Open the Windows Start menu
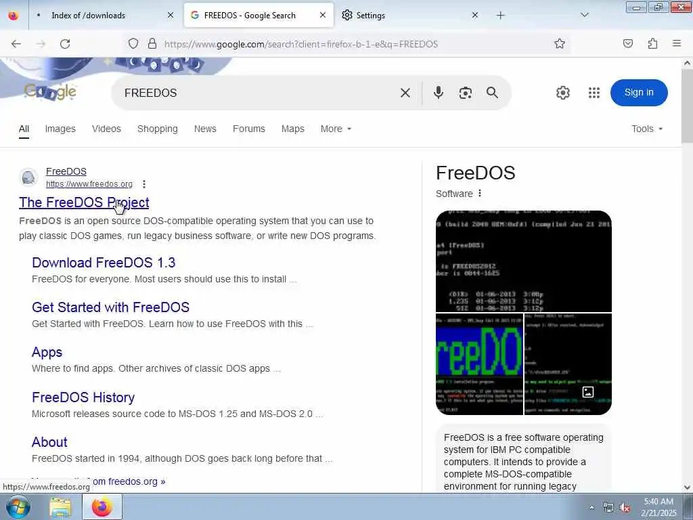 click(18, 506)
